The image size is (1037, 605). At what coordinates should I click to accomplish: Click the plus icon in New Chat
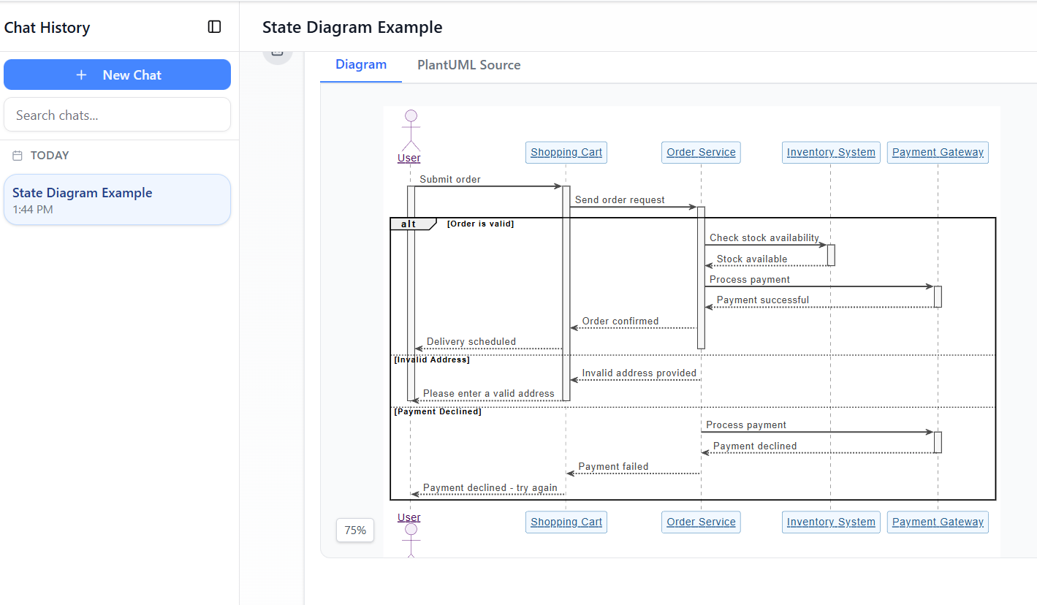point(82,75)
